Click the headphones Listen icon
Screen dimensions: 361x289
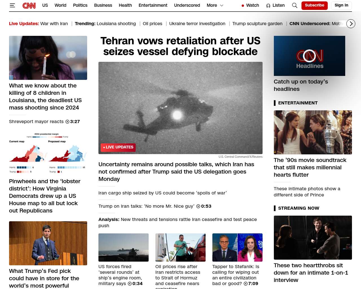[x=268, y=6]
